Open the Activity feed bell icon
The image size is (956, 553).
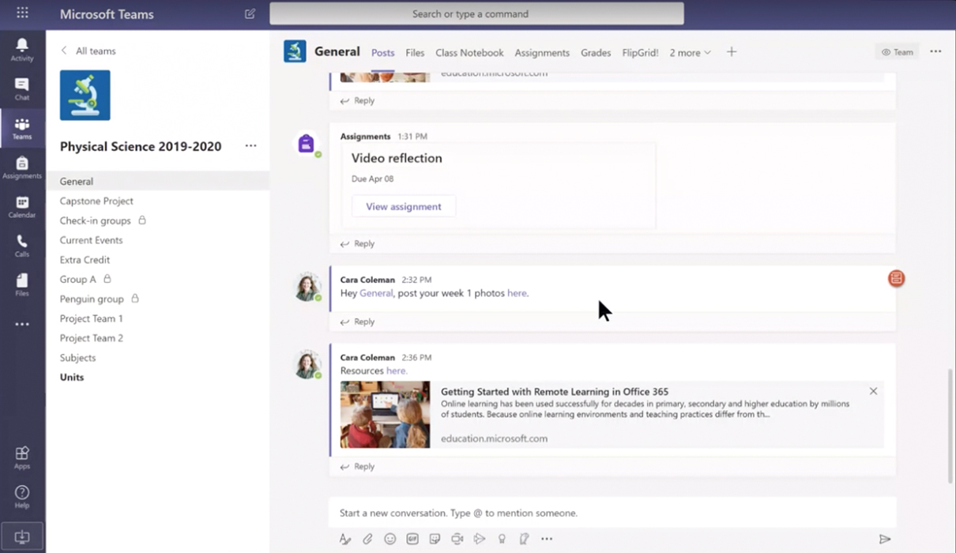click(x=22, y=49)
